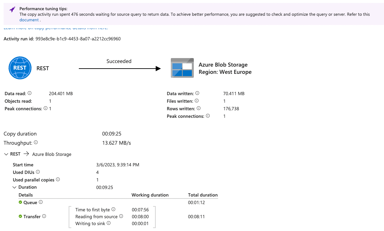Show info tooltip for Rows written
Screen dimensions: 384x231
coord(199,108)
